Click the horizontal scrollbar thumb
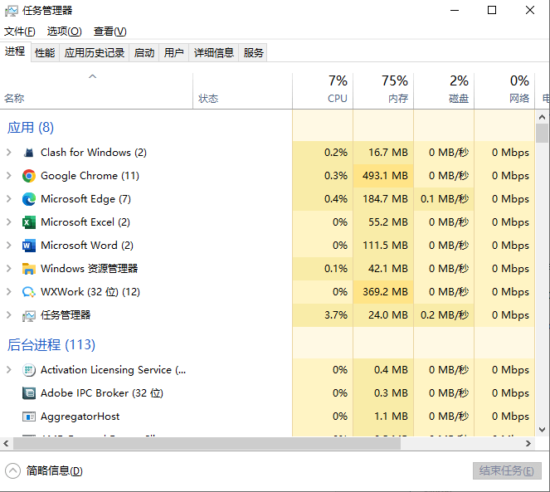 (x=207, y=444)
